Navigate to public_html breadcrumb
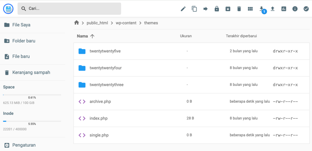Screen dimensions: 312x151 click(x=97, y=23)
